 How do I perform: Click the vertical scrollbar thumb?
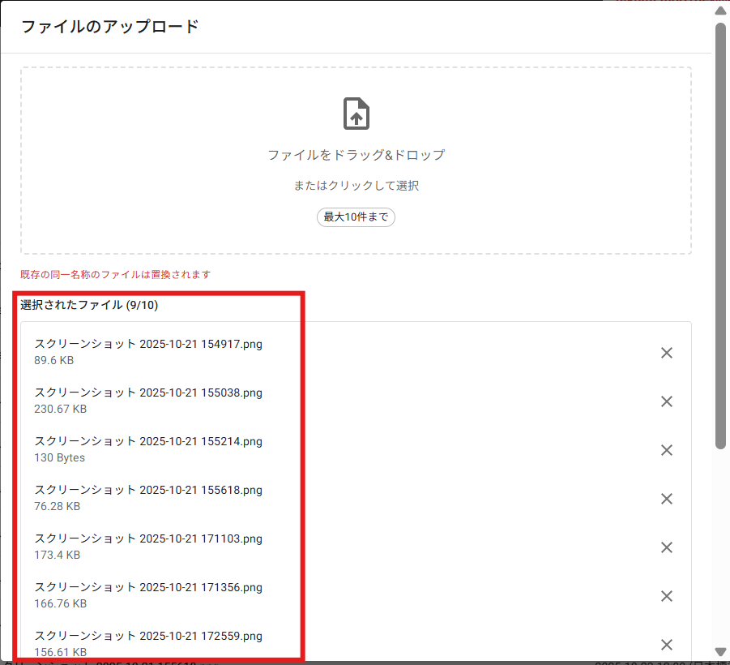pos(721,236)
